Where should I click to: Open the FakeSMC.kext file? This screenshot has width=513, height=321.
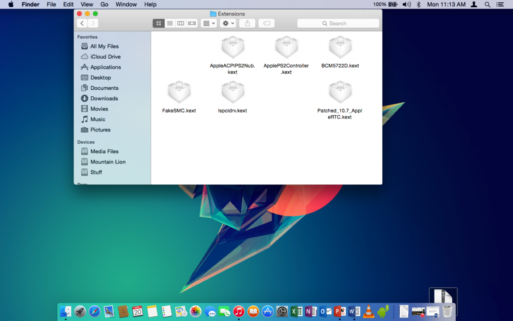click(179, 92)
